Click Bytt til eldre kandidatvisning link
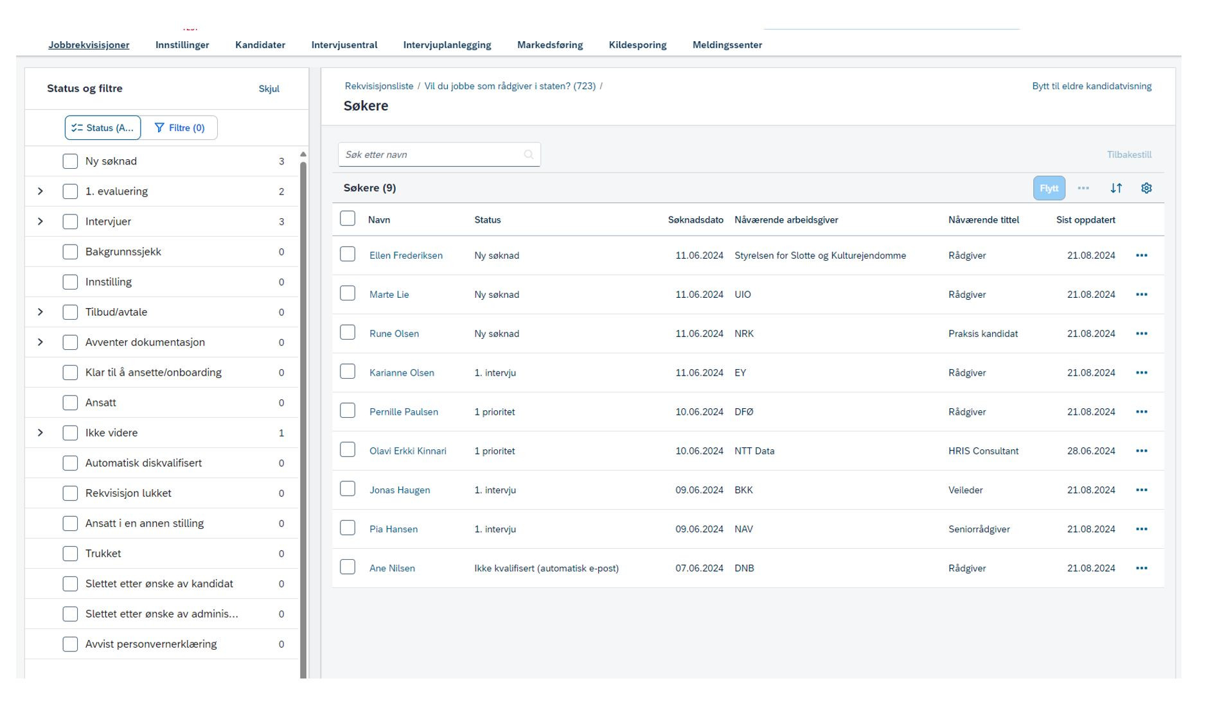This screenshot has height=717, width=1215. (x=1092, y=86)
